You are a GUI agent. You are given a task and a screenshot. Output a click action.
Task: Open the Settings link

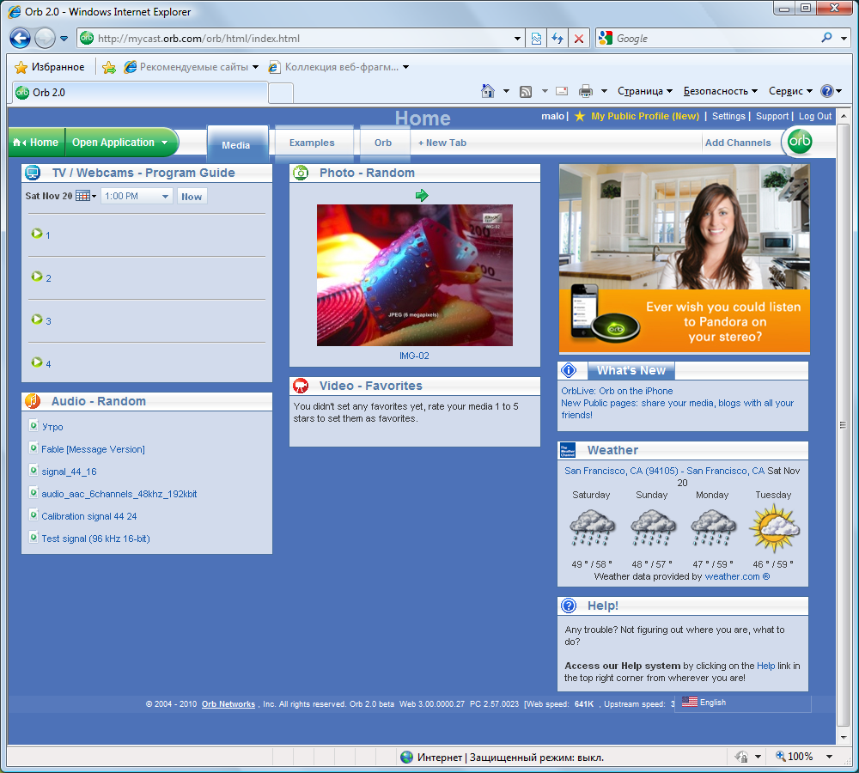tap(728, 116)
